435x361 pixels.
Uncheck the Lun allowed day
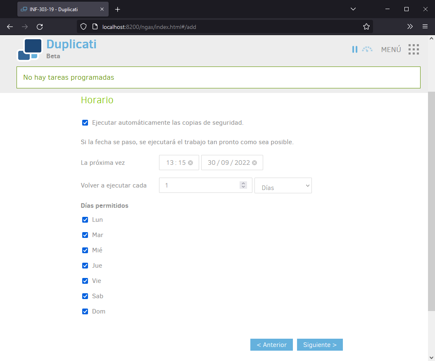coord(85,220)
